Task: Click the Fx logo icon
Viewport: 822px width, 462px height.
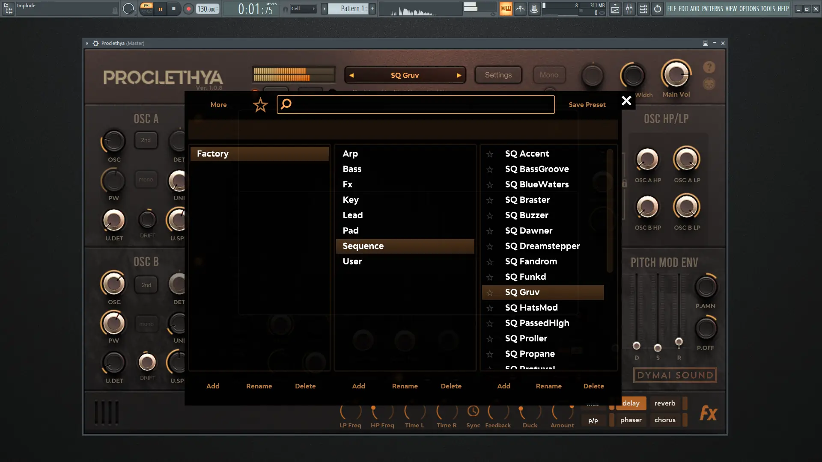Action: coord(708,413)
